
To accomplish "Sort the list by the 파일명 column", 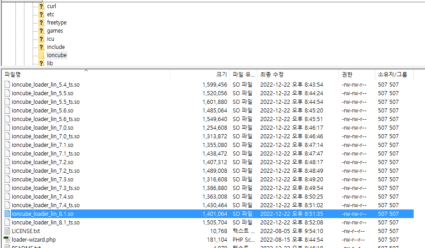I will [x=86, y=74].
